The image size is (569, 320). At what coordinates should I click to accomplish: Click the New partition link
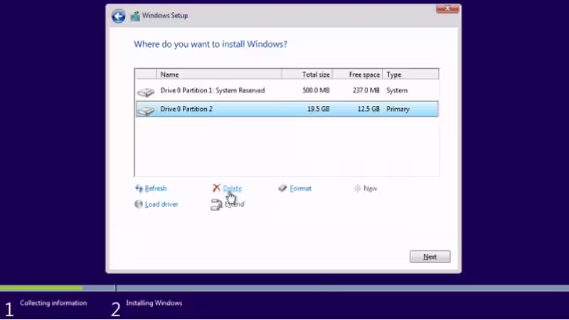coord(370,188)
